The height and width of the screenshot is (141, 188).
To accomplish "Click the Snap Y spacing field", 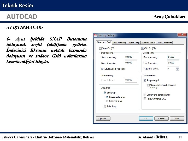I will pos(131,63).
